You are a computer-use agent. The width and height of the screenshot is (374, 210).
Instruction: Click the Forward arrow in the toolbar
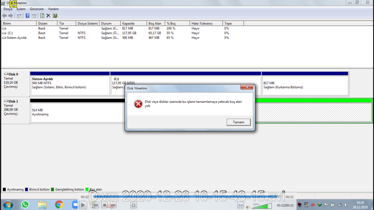click(x=10, y=16)
